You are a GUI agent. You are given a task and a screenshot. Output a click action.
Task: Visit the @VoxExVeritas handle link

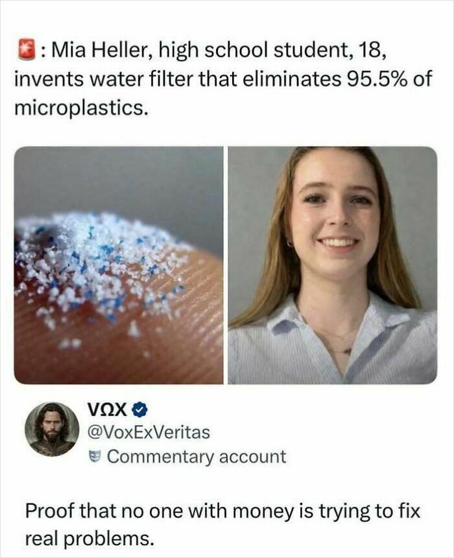(149, 433)
